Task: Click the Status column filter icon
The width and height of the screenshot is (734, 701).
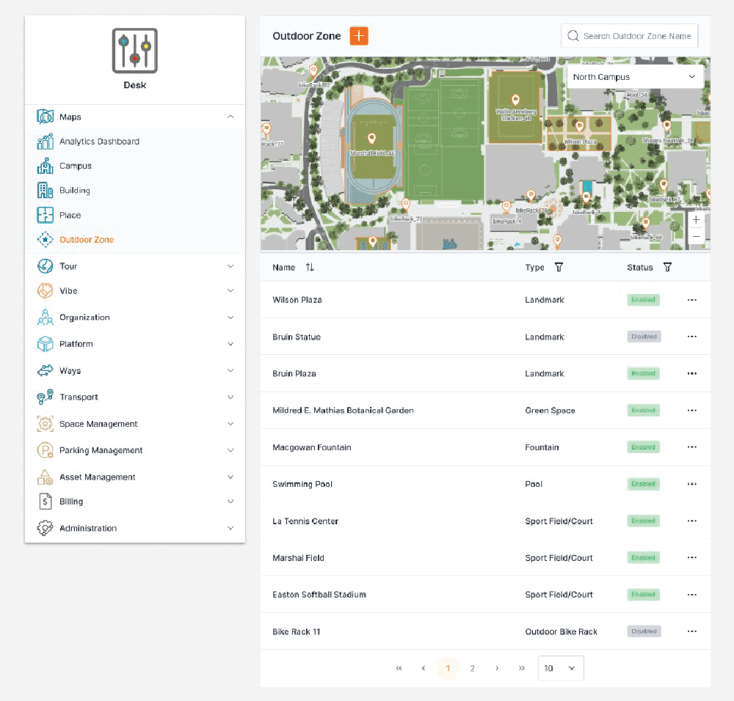Action: (667, 268)
